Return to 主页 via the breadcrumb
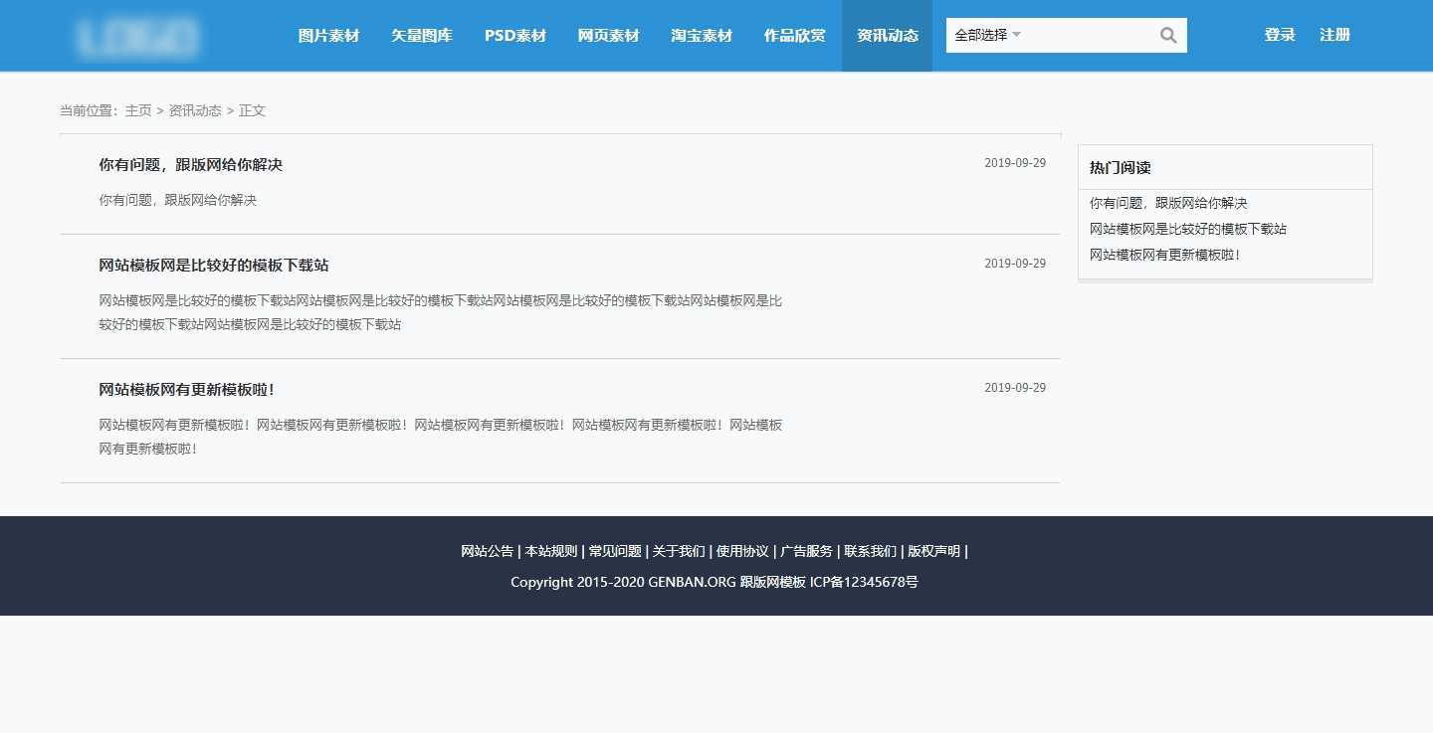The height and width of the screenshot is (733, 1433). pyautogui.click(x=138, y=110)
